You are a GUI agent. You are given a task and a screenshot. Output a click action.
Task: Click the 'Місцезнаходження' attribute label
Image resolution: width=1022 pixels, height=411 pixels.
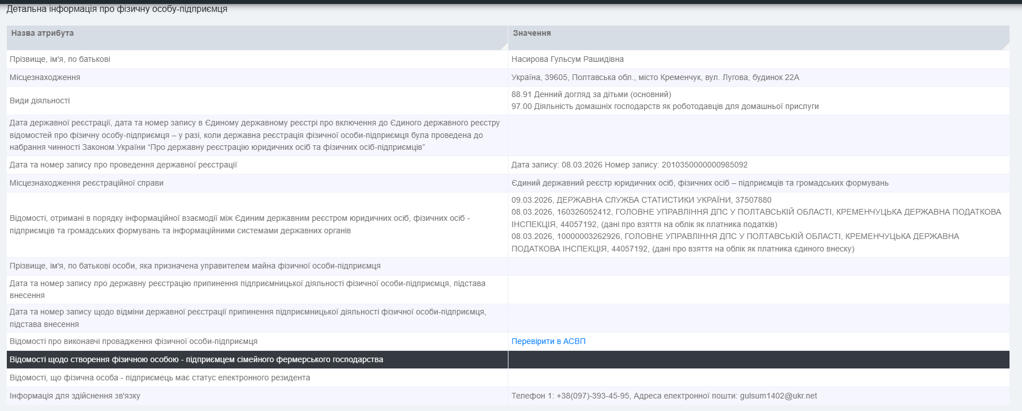[x=45, y=77]
